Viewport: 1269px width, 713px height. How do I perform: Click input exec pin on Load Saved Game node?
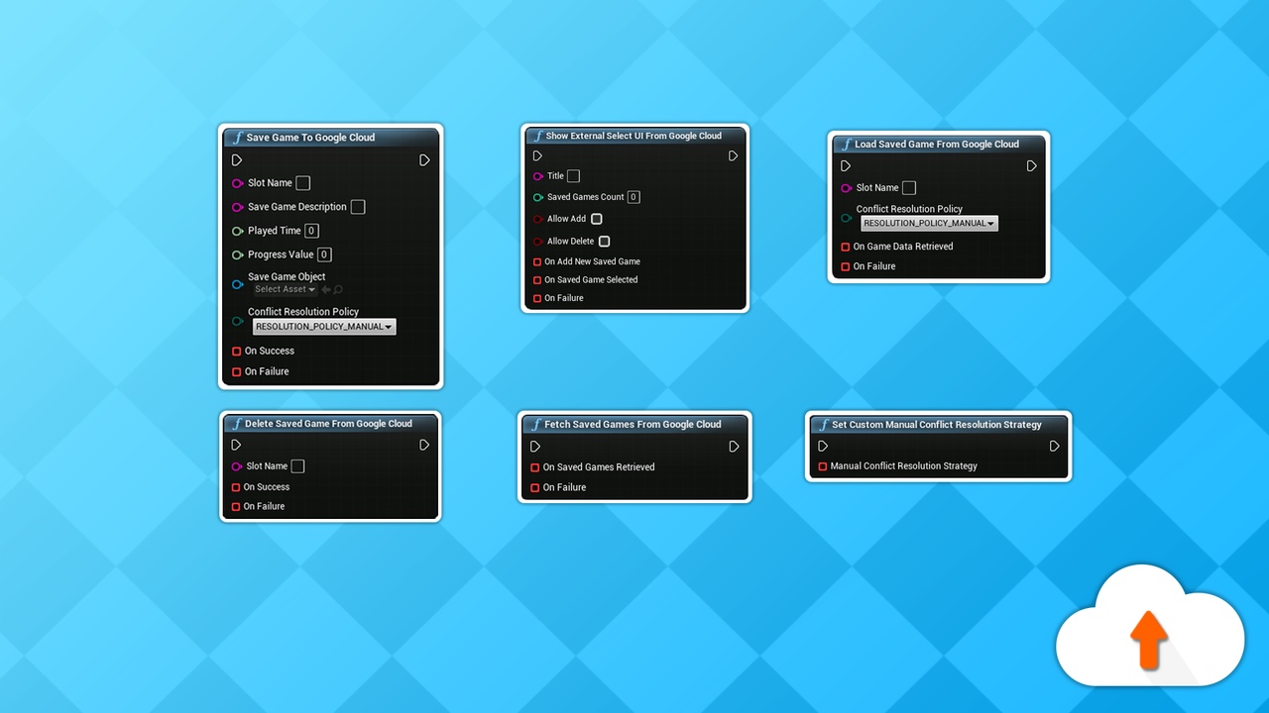coord(846,166)
